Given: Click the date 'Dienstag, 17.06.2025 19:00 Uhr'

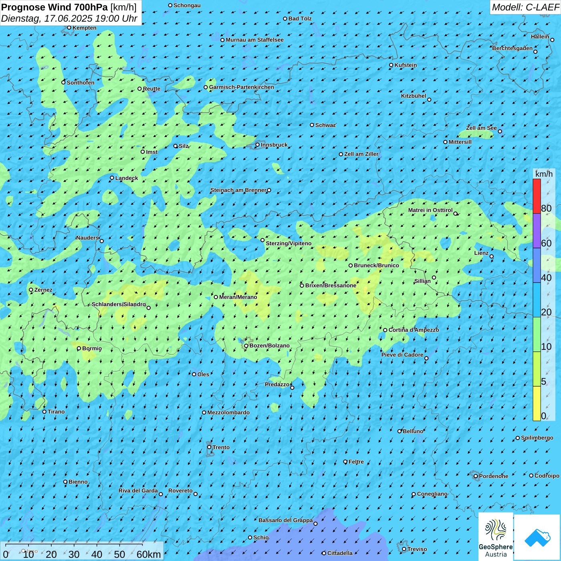Looking at the screenshot, I should 69,18.
